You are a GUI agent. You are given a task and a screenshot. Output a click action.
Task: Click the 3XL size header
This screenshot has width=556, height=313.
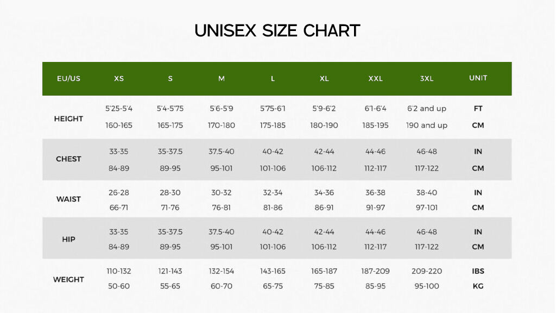click(x=427, y=78)
